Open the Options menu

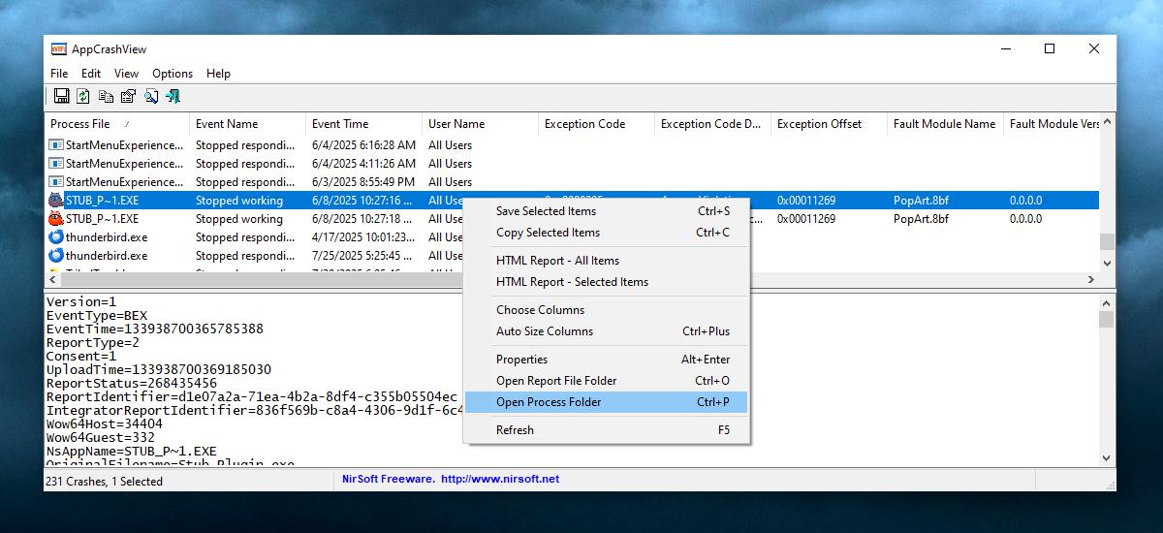click(173, 74)
